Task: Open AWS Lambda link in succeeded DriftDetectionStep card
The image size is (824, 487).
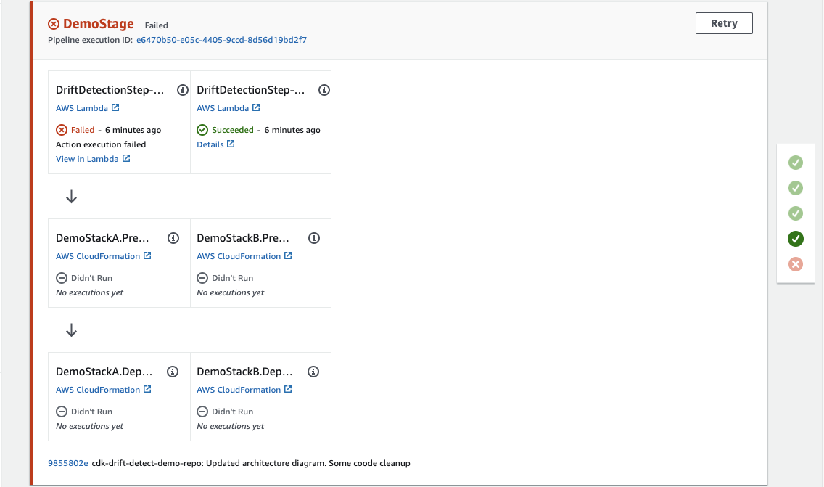Action: [228, 108]
